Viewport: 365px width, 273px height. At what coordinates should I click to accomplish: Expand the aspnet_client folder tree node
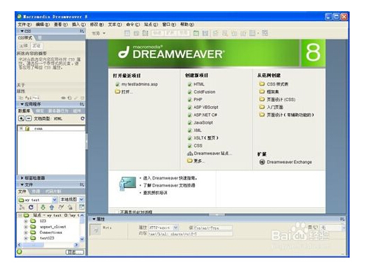click(26, 227)
